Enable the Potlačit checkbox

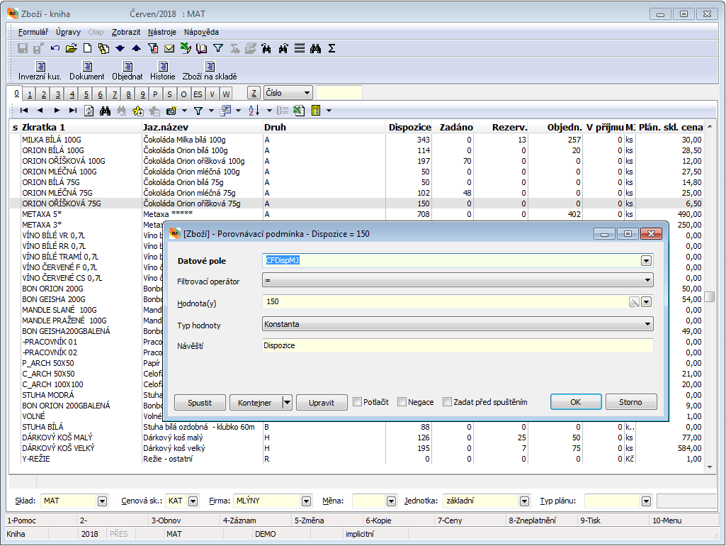click(358, 402)
